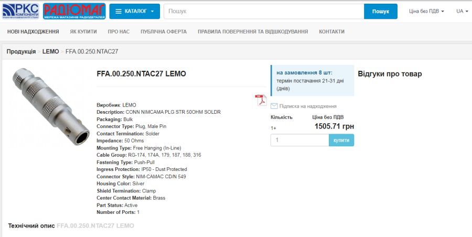Click the РКС Компоненти logo

click(20, 11)
